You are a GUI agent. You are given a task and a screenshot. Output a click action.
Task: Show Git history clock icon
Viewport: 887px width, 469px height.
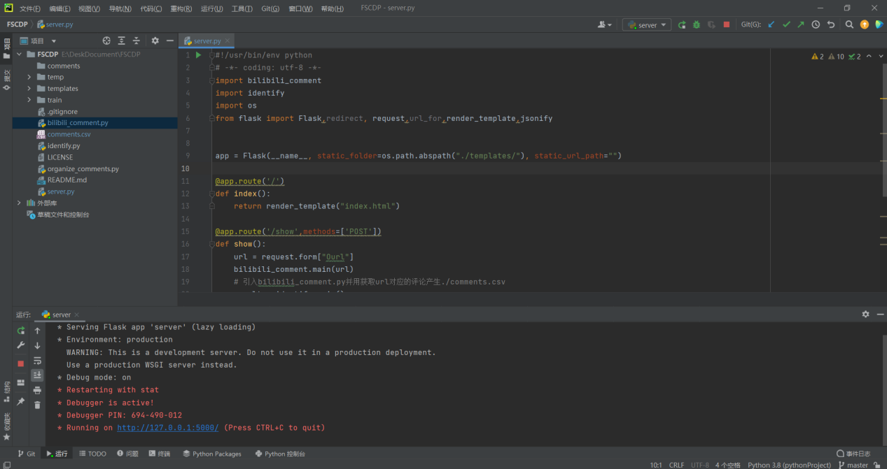click(816, 24)
